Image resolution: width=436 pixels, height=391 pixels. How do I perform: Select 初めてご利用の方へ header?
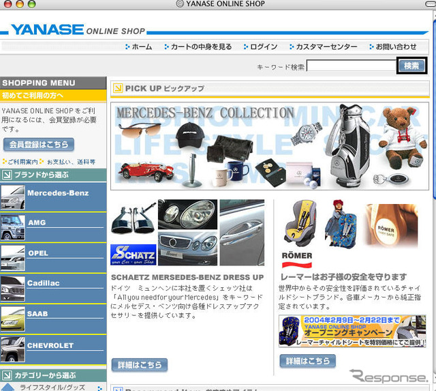[53, 96]
